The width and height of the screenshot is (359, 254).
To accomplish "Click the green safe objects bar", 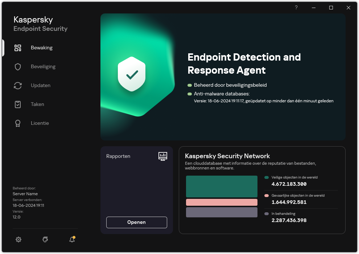I will click(x=222, y=187).
